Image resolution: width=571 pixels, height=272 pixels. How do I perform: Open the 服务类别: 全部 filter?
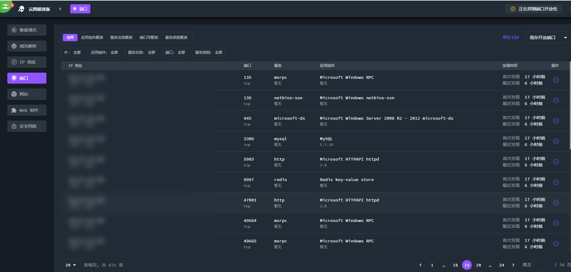208,53
